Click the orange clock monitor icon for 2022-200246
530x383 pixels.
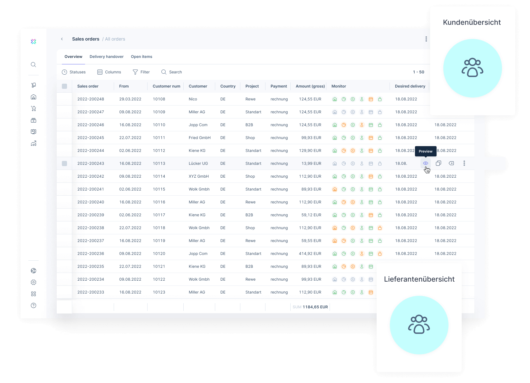(x=344, y=125)
